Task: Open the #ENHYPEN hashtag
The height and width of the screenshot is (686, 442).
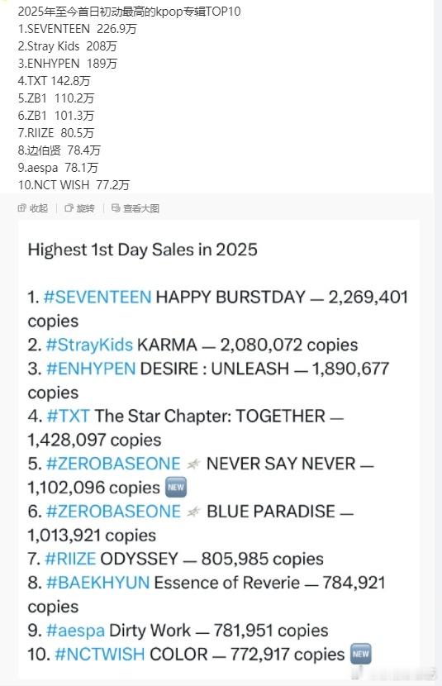Action: pyautogui.click(x=91, y=369)
